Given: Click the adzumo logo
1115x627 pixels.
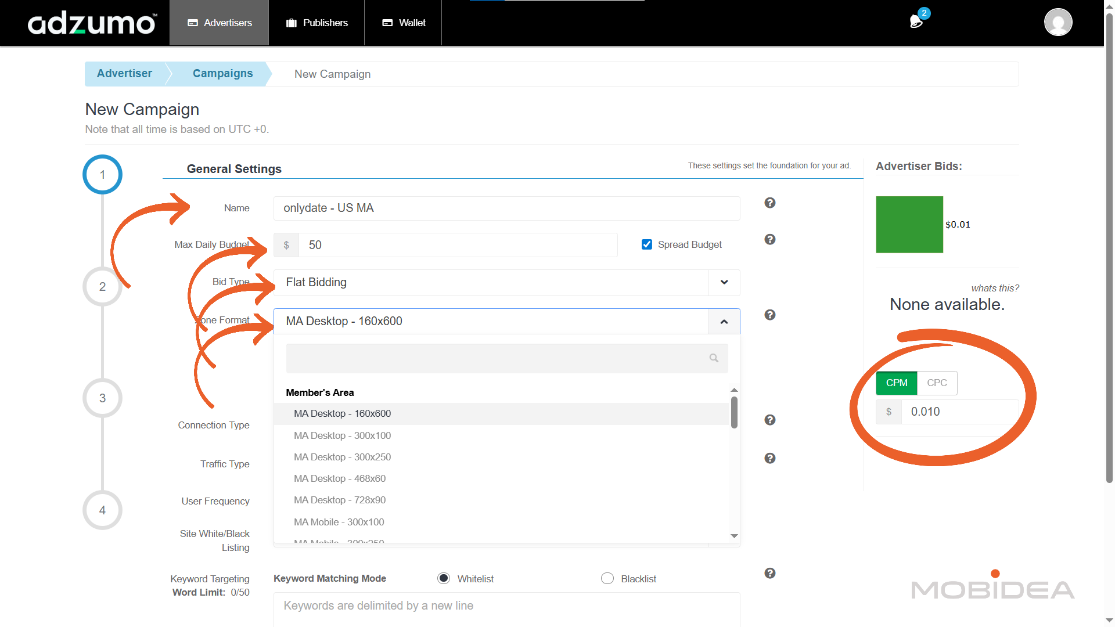Looking at the screenshot, I should [92, 23].
